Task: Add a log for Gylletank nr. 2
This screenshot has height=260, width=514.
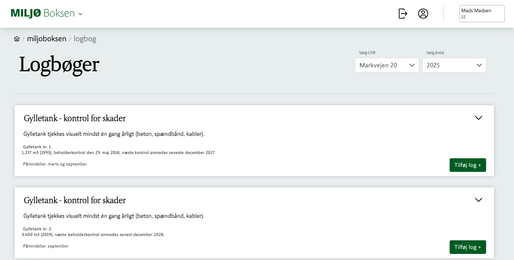Action: tap(468, 247)
